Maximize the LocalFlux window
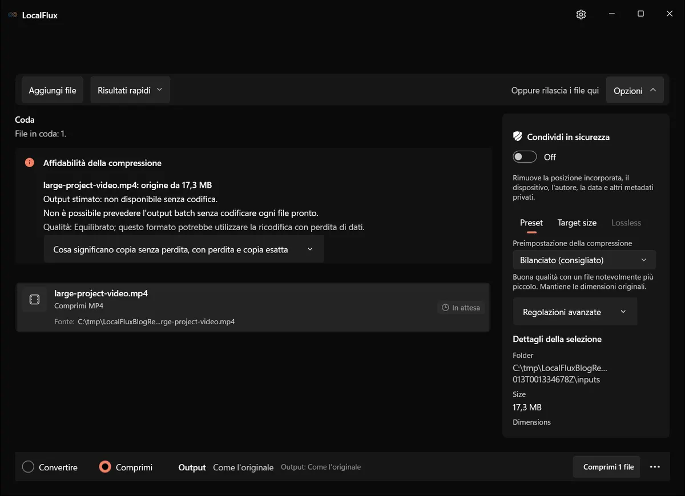The image size is (685, 496). click(x=640, y=14)
